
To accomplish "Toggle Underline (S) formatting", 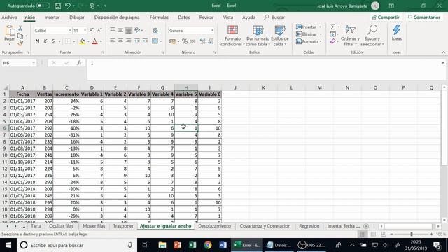I will click(53, 41).
